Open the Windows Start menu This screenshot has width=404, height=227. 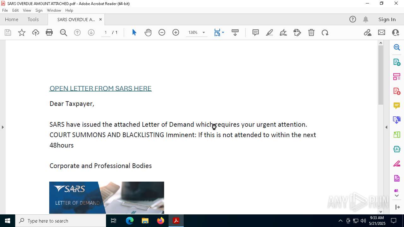point(7,221)
